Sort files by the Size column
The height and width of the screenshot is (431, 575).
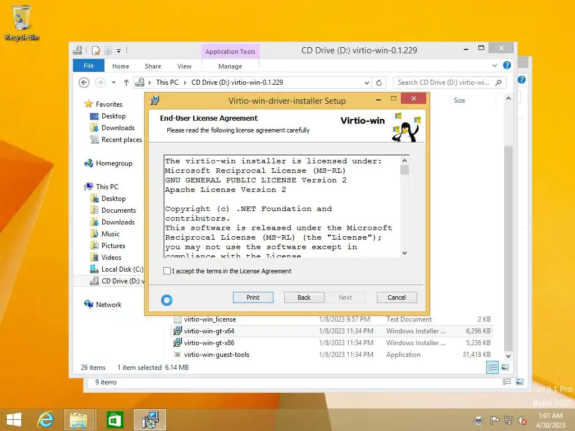pyautogui.click(x=459, y=100)
